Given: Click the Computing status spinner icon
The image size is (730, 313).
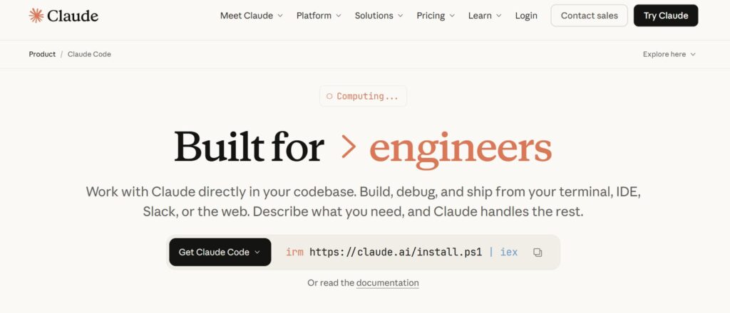Looking at the screenshot, I should 329,97.
